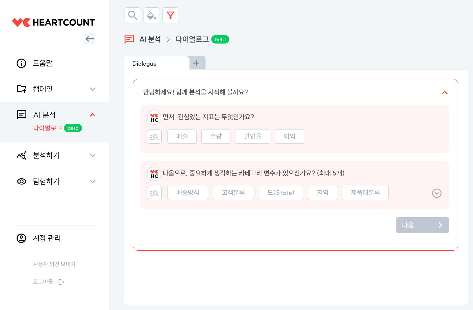Click the AI 분석 chat icon in sidebar
Screen dimensions: 473x310
click(21, 115)
